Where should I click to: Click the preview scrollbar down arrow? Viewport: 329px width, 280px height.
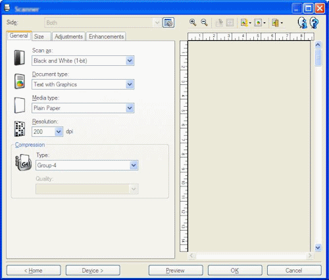click(x=318, y=248)
